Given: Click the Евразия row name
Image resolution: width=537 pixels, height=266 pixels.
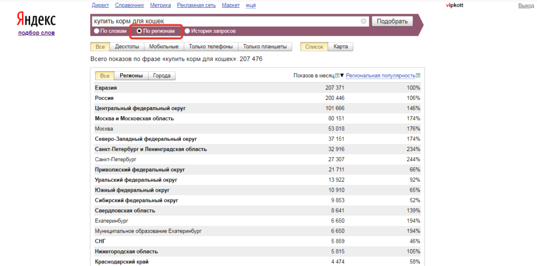Looking at the screenshot, I should 106,88.
